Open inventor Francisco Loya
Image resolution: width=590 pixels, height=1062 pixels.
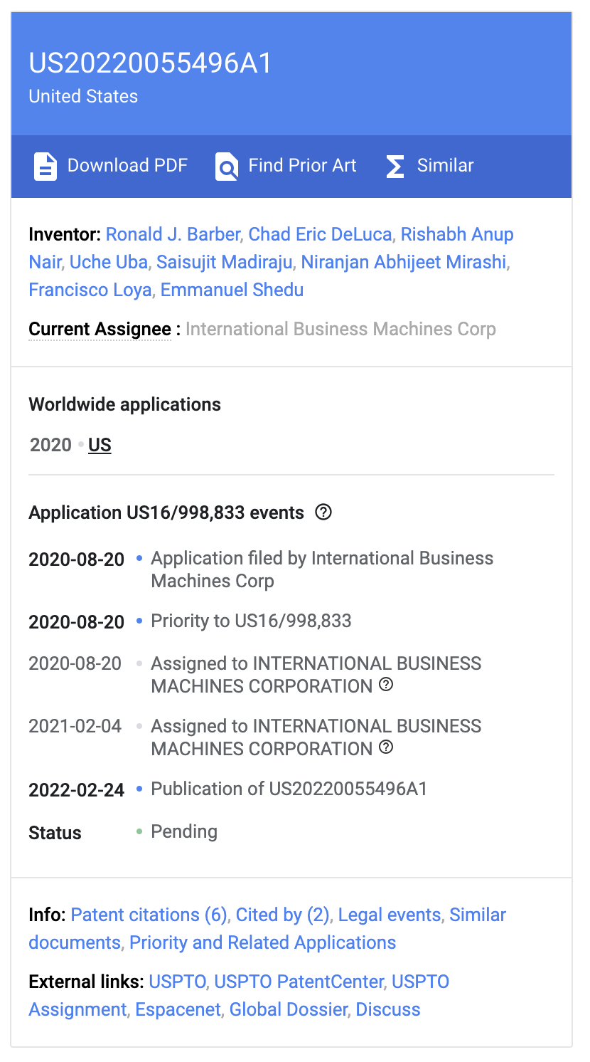(x=90, y=290)
